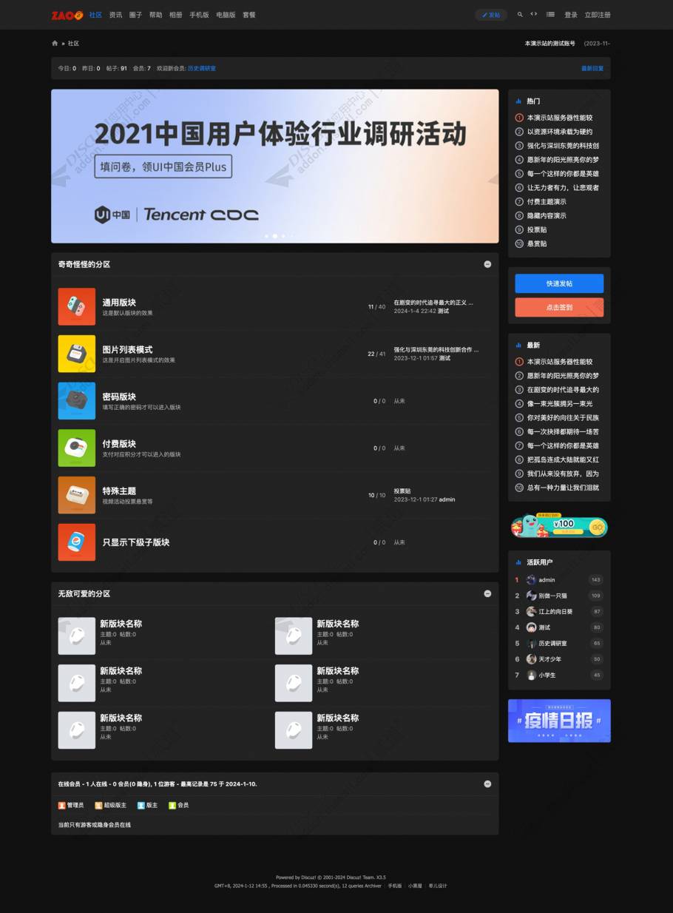Open hot post 付费主题演示
673x913 pixels.
point(547,202)
